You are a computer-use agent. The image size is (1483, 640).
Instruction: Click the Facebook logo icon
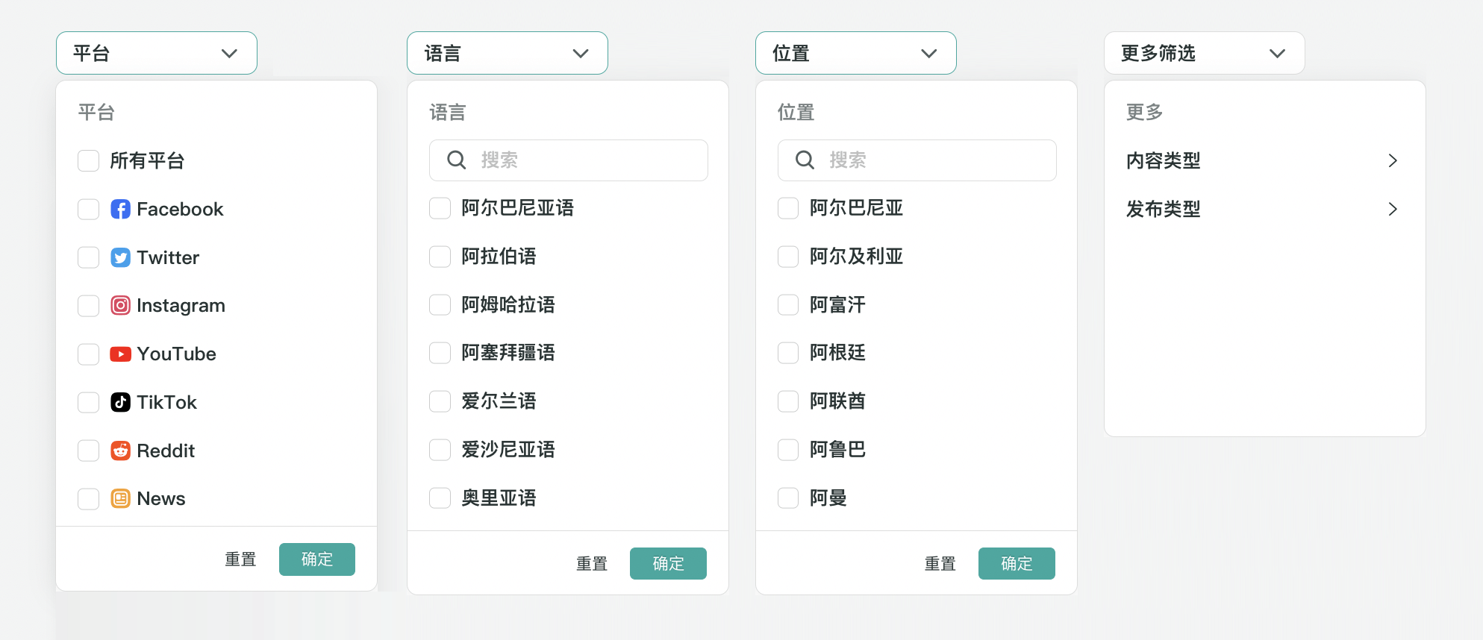120,210
